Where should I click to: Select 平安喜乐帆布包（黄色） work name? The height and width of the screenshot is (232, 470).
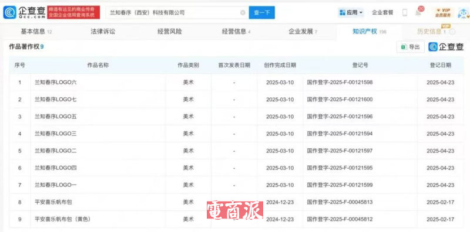pyautogui.click(x=63, y=220)
